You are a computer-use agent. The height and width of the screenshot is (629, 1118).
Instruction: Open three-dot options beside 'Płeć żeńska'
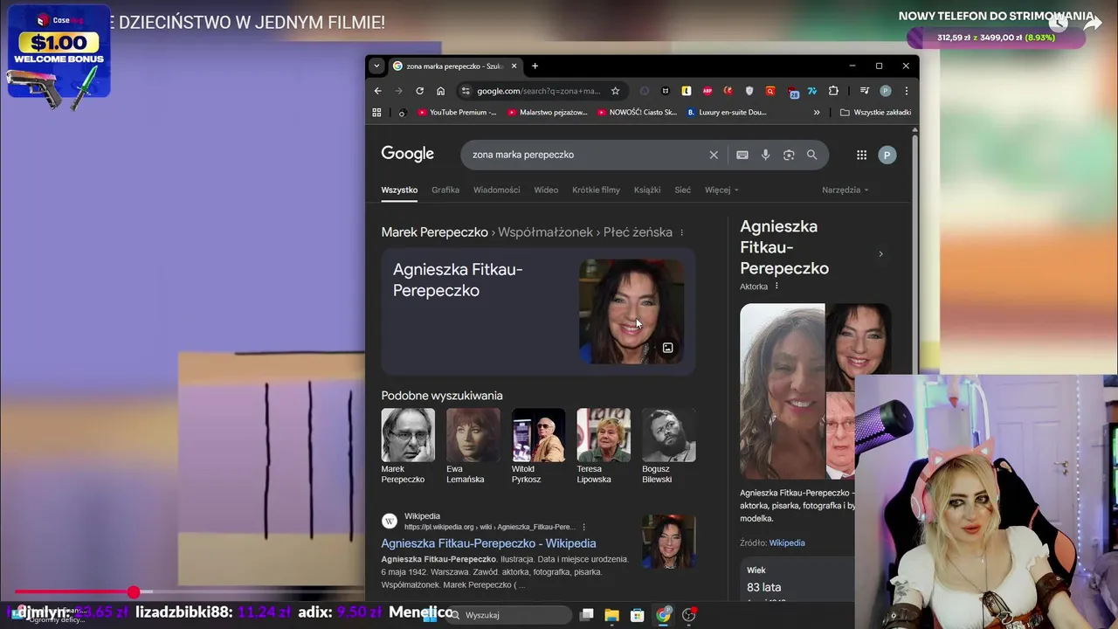pos(682,232)
